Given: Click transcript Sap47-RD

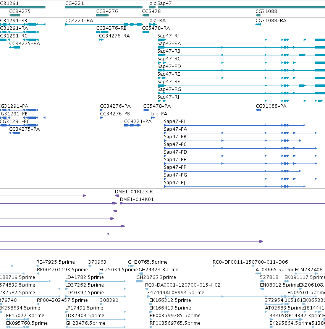Looking at the screenshot, I should tap(169, 66).
